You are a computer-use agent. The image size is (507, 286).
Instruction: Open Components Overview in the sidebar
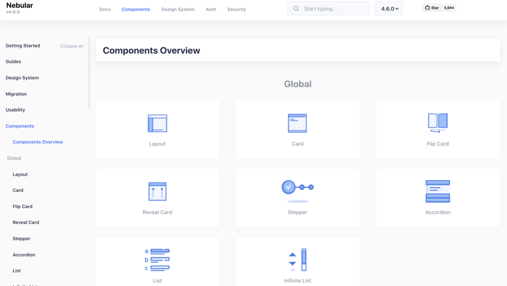(38, 142)
